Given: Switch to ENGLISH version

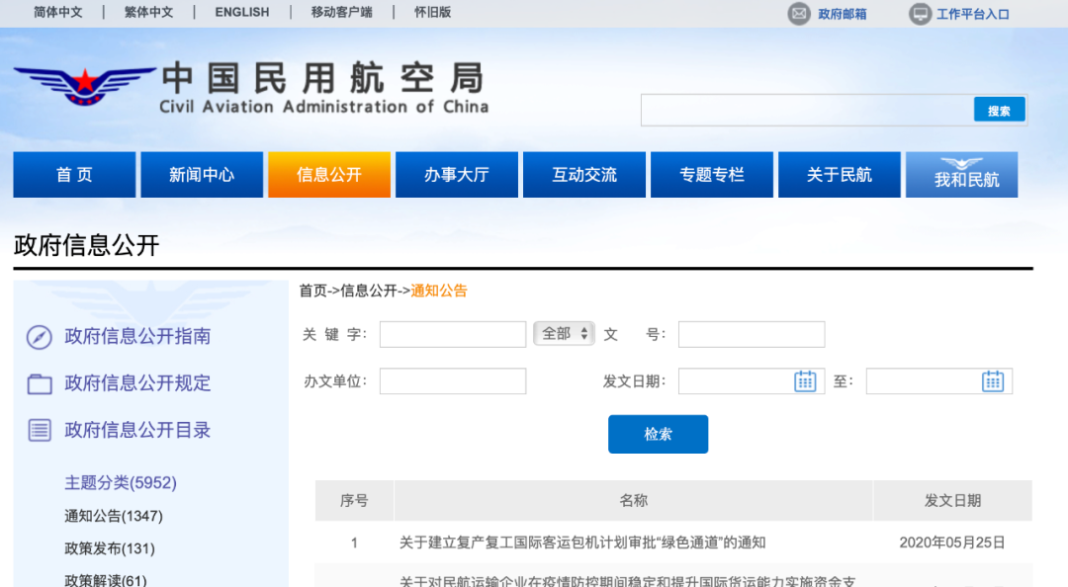Looking at the screenshot, I should click(242, 12).
